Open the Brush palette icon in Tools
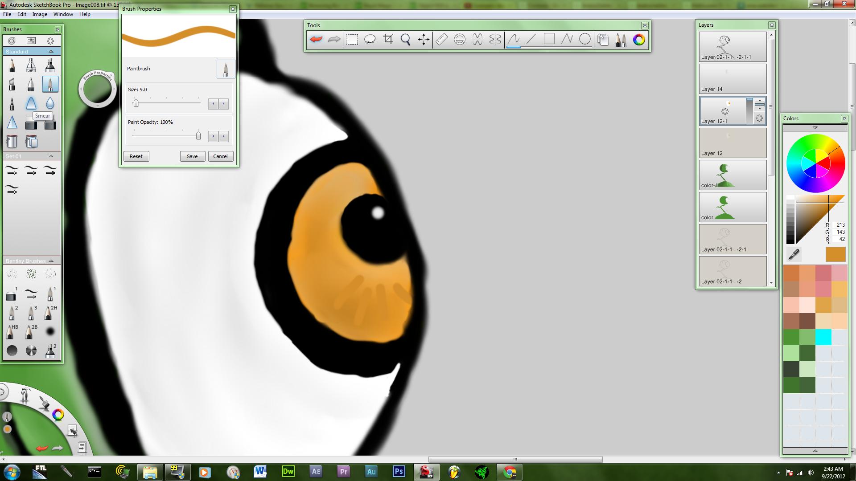The width and height of the screenshot is (856, 481). click(621, 40)
